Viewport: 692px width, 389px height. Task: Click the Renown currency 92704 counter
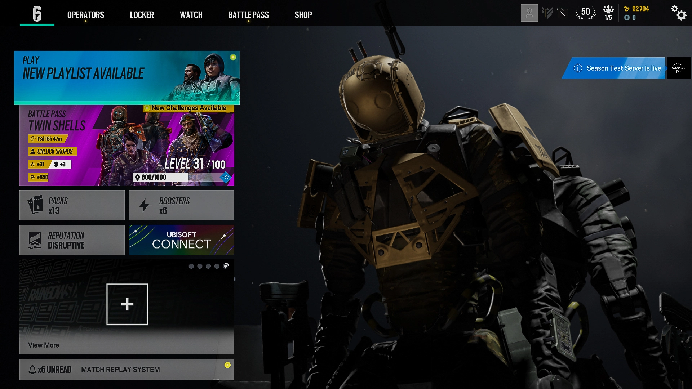(637, 9)
